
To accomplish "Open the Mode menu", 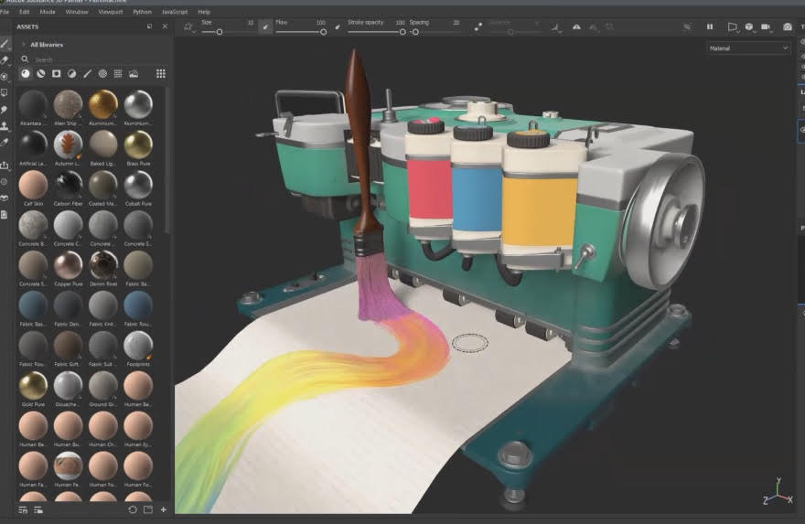I will click(x=48, y=11).
